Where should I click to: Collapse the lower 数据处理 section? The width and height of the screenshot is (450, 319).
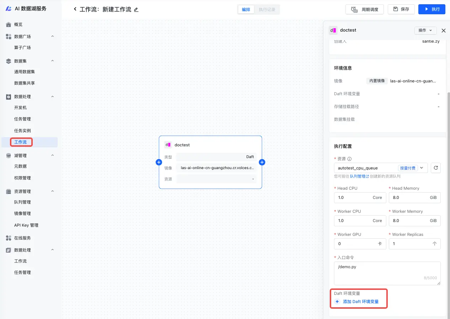tap(52, 250)
